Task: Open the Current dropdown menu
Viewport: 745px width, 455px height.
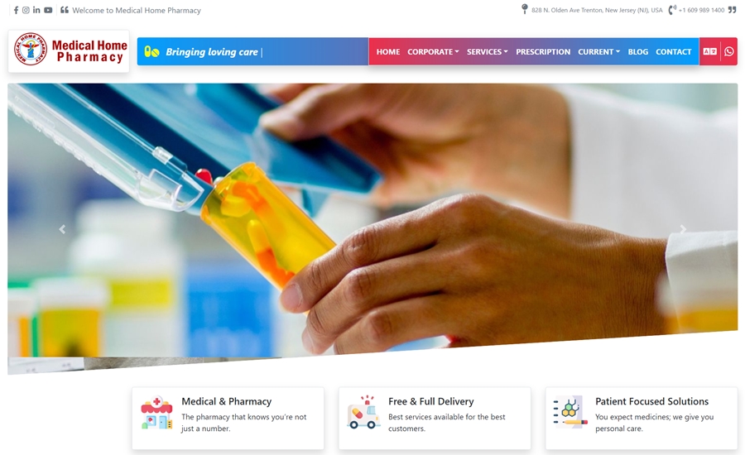Action: coord(598,52)
